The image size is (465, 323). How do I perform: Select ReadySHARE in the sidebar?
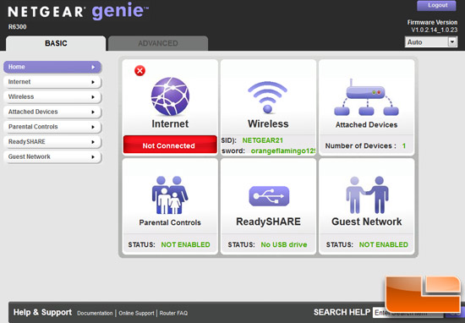click(x=52, y=142)
